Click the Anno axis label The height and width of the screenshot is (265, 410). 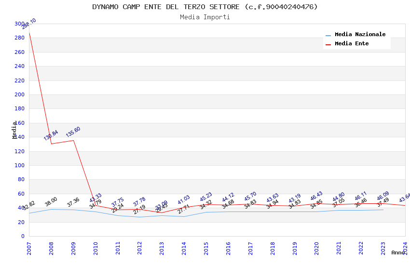coord(398,253)
